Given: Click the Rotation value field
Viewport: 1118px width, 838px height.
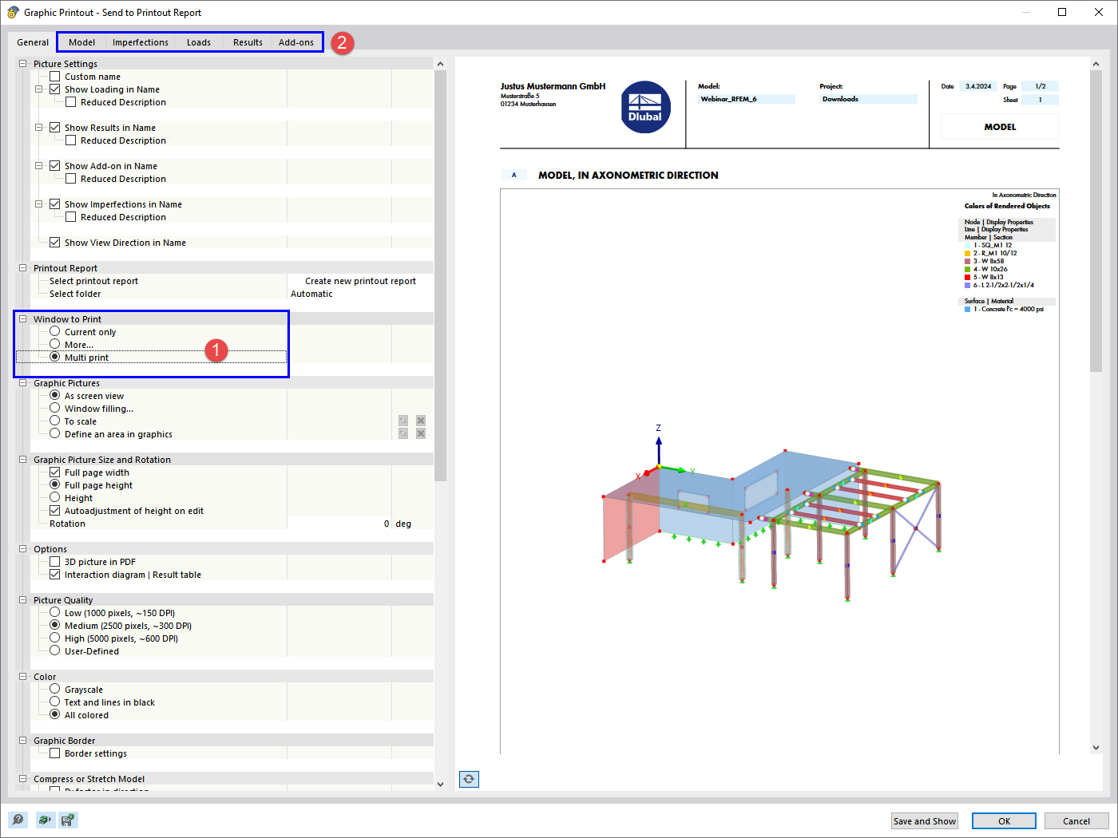Looking at the screenshot, I should click(339, 524).
